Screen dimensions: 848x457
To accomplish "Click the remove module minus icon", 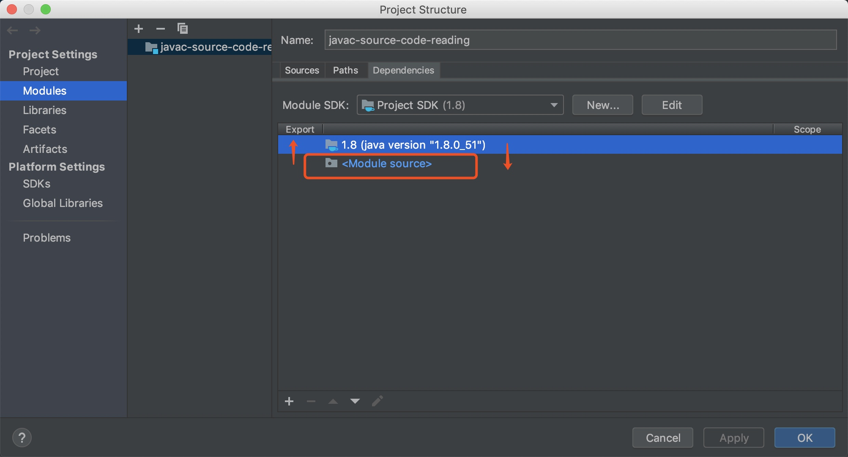I will [161, 29].
